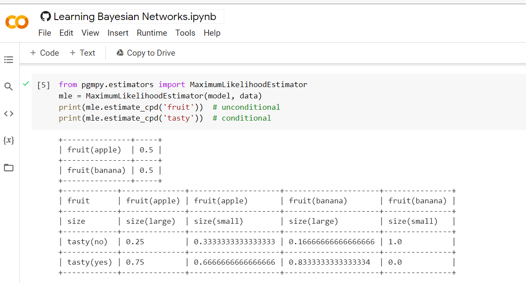
Task: Click Copy to Drive button
Action: [x=146, y=53]
